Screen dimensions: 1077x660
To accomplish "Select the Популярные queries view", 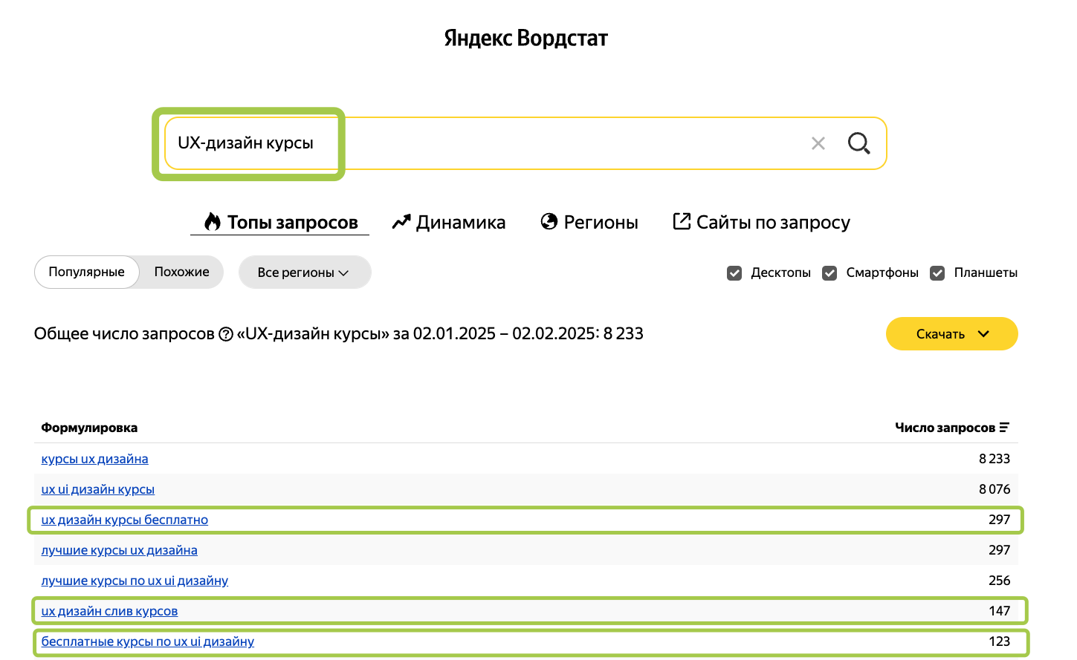I will [x=86, y=272].
